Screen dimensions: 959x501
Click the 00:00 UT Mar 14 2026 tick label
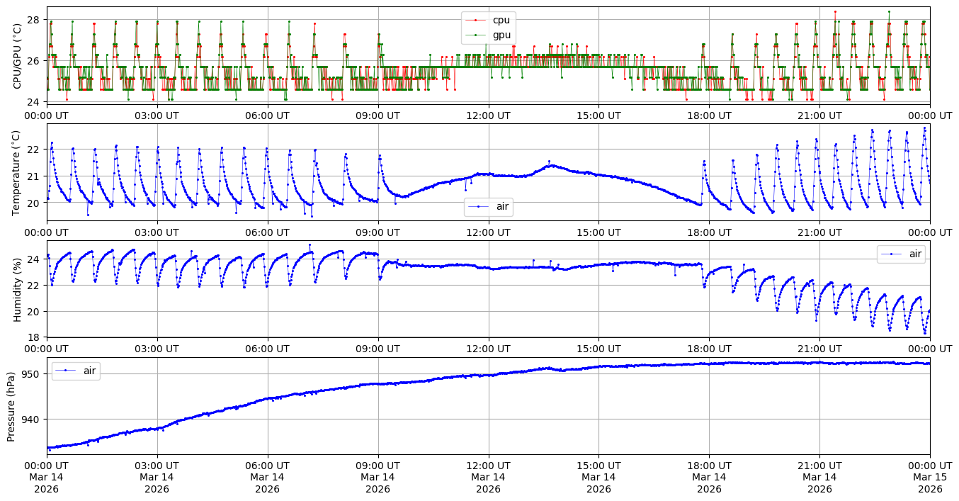click(x=47, y=477)
